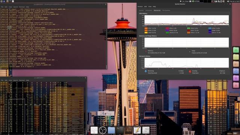240x135 pixels.
Task: Change the CPU12 navy color swatch
Action: pyautogui.click(x=210, y=33)
